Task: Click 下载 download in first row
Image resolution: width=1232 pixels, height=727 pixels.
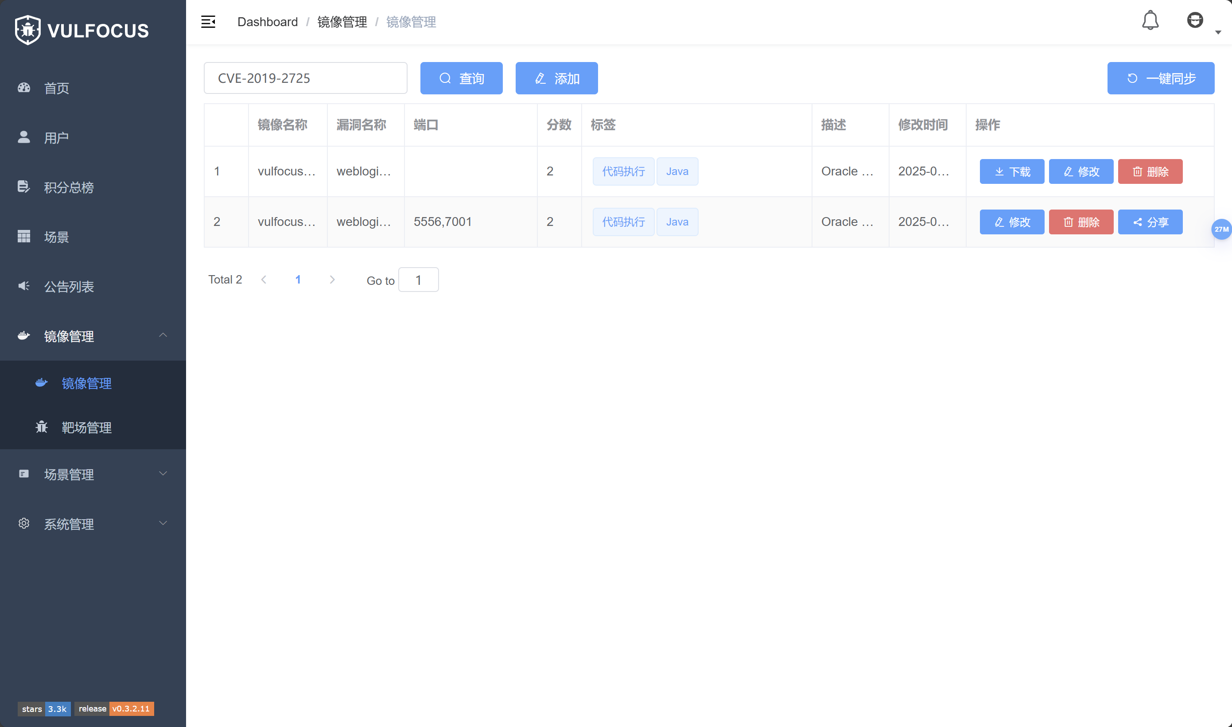Action: [1011, 172]
